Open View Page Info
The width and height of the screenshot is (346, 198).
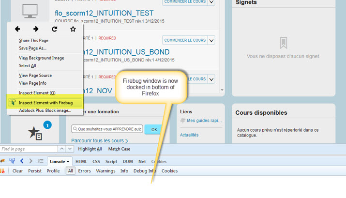[32, 83]
